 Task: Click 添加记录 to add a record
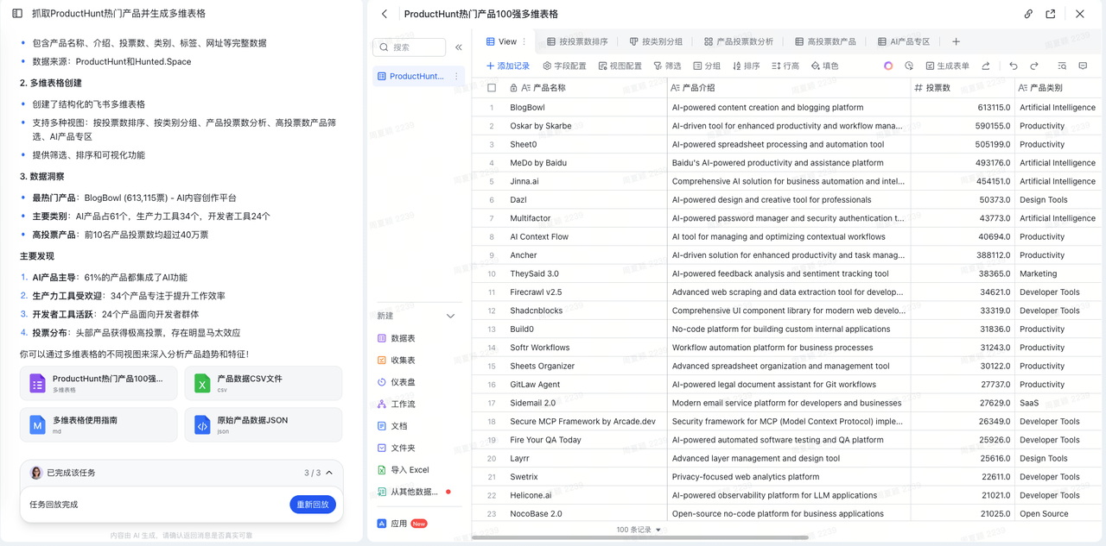(x=508, y=66)
